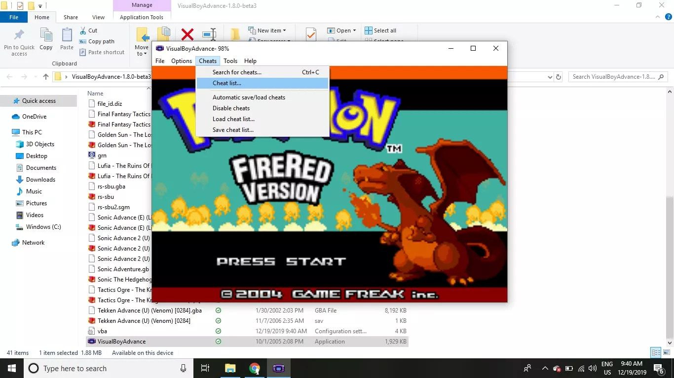Select rs-sbu.gba file
Viewport: 674px width, 378px height.
pos(111,187)
